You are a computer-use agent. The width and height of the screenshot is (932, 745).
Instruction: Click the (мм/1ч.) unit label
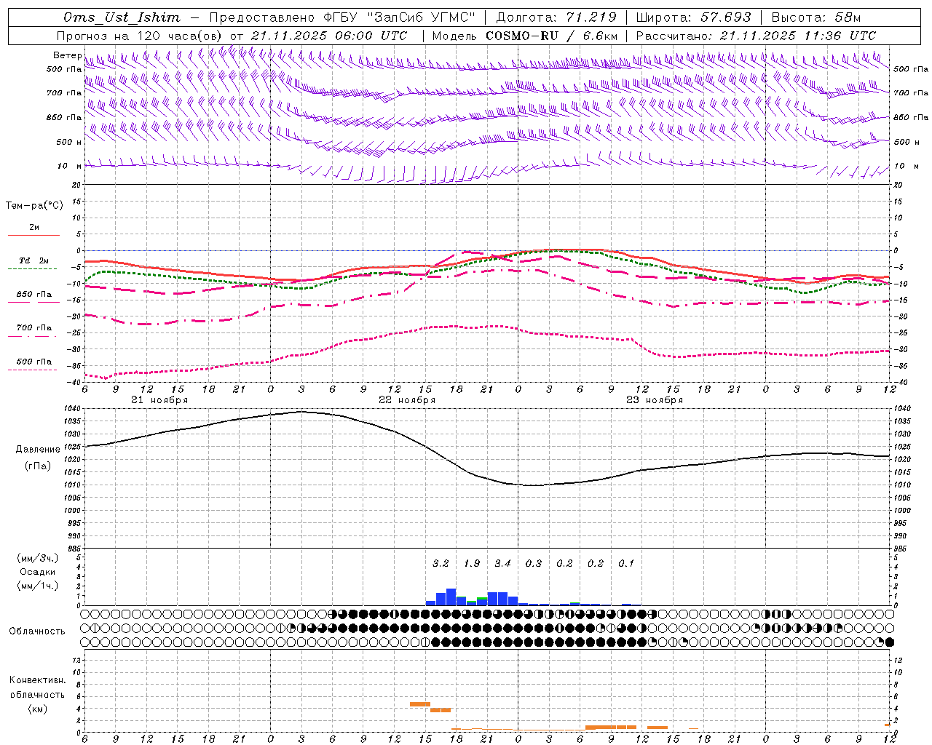pyautogui.click(x=37, y=586)
